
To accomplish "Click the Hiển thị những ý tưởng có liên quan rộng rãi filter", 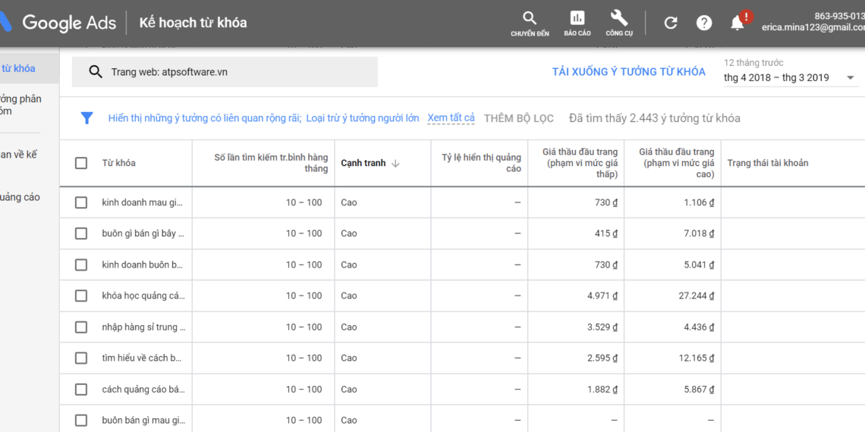I will pos(205,118).
